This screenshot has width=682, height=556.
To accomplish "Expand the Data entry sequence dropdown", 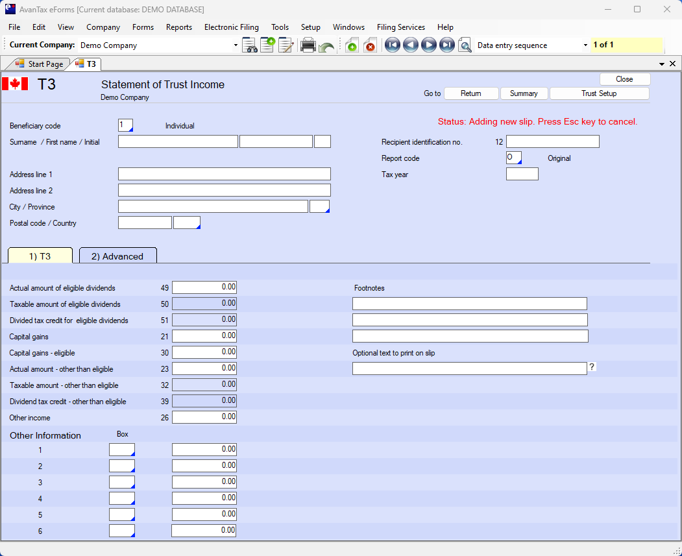I will click(585, 45).
